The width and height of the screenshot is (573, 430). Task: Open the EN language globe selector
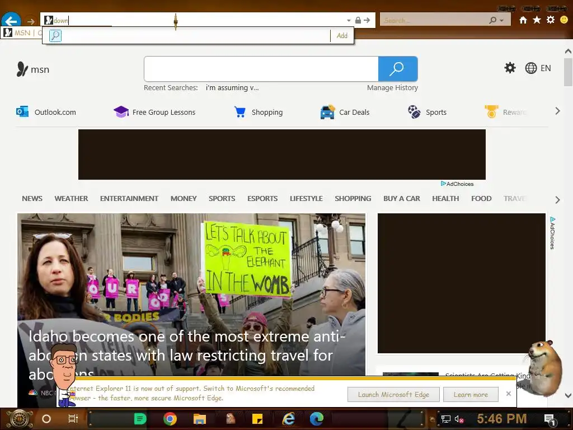coord(538,68)
